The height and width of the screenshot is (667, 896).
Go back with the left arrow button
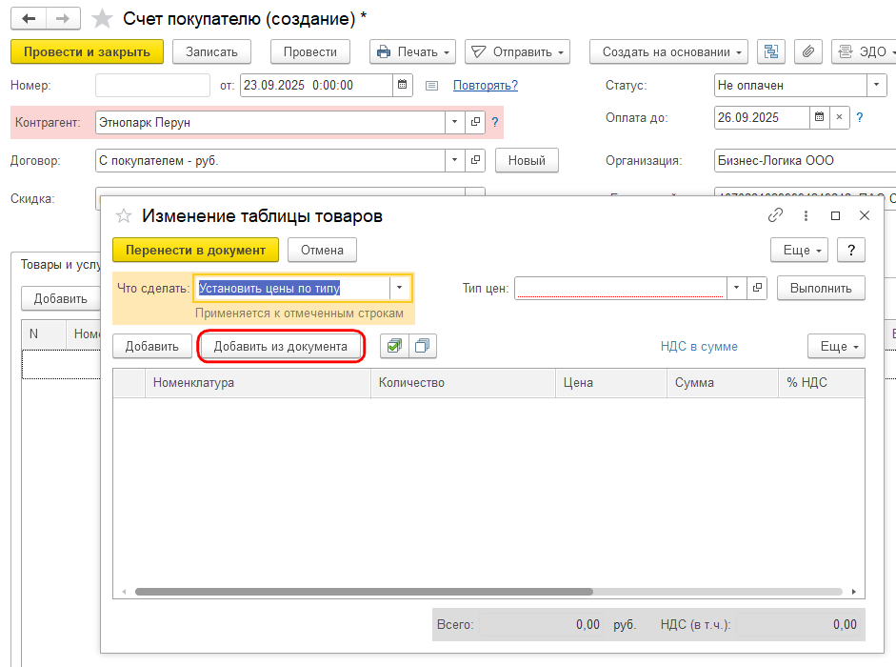[28, 19]
